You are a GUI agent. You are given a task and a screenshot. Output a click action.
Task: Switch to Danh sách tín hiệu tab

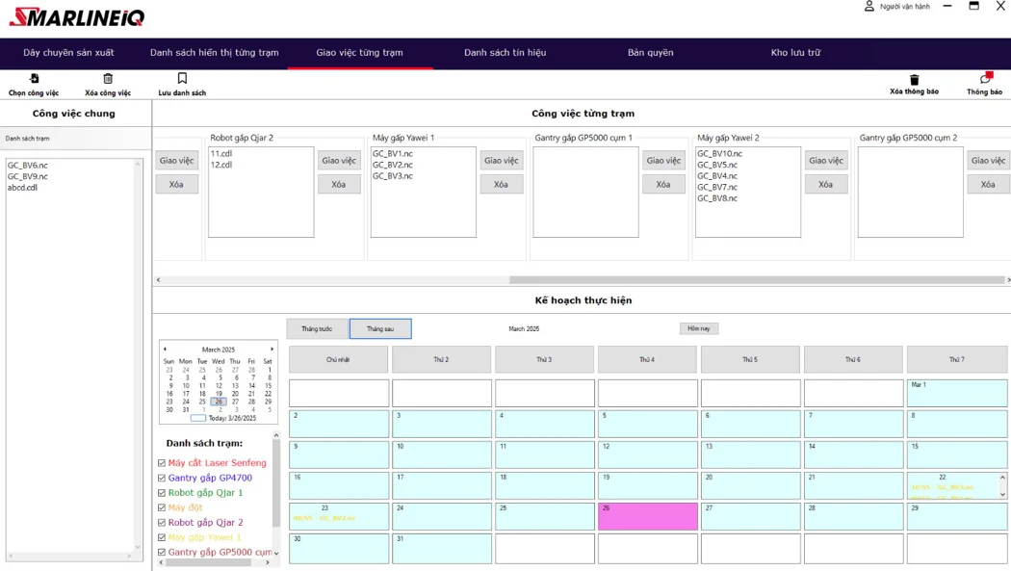pos(505,53)
